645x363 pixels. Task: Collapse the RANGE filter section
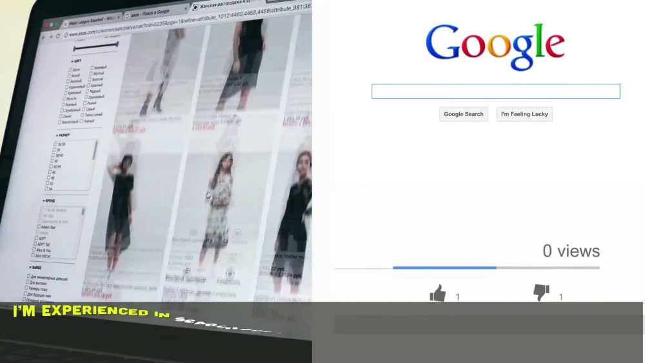35,267
